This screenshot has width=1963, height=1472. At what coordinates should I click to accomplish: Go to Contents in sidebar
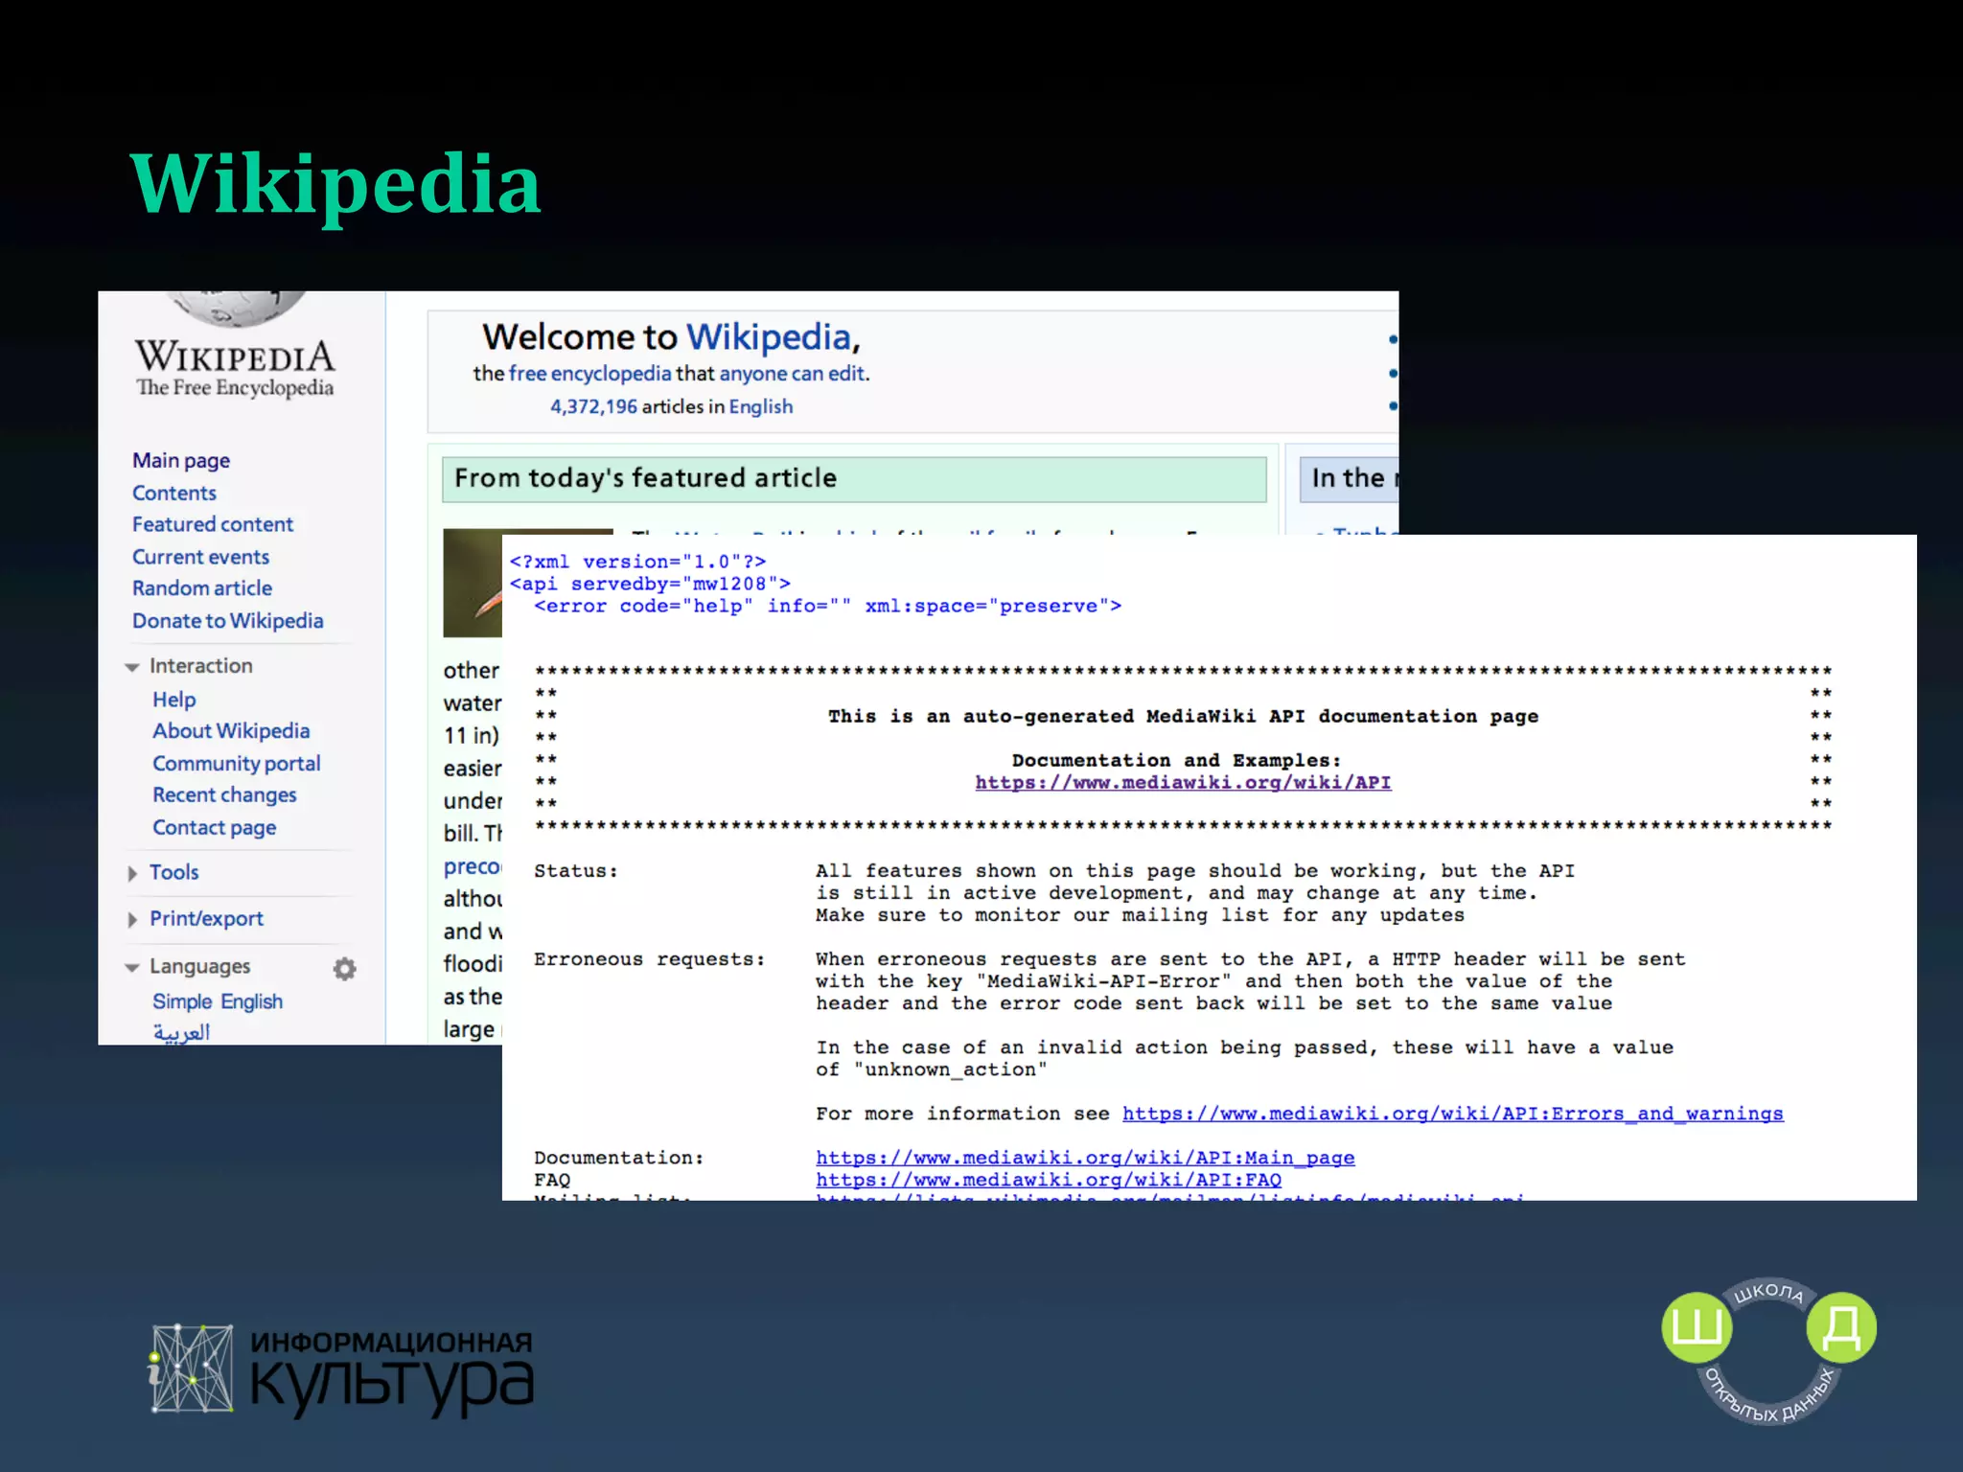pos(174,493)
